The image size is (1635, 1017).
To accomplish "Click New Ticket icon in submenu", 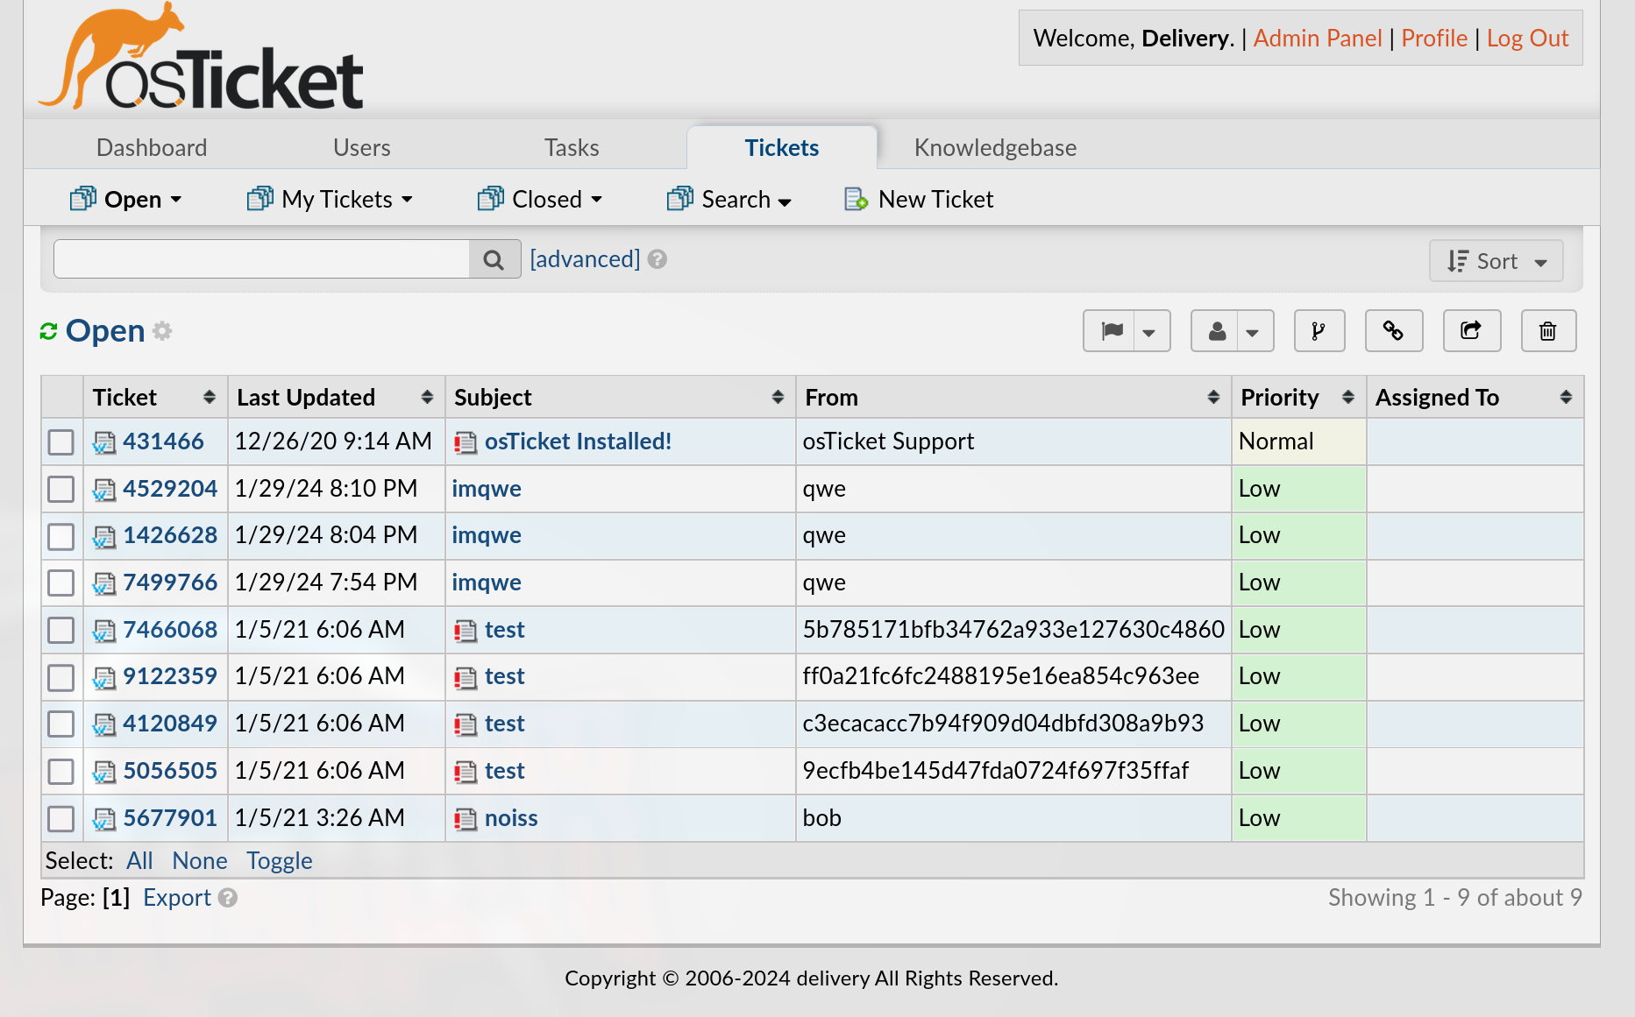I will point(857,200).
